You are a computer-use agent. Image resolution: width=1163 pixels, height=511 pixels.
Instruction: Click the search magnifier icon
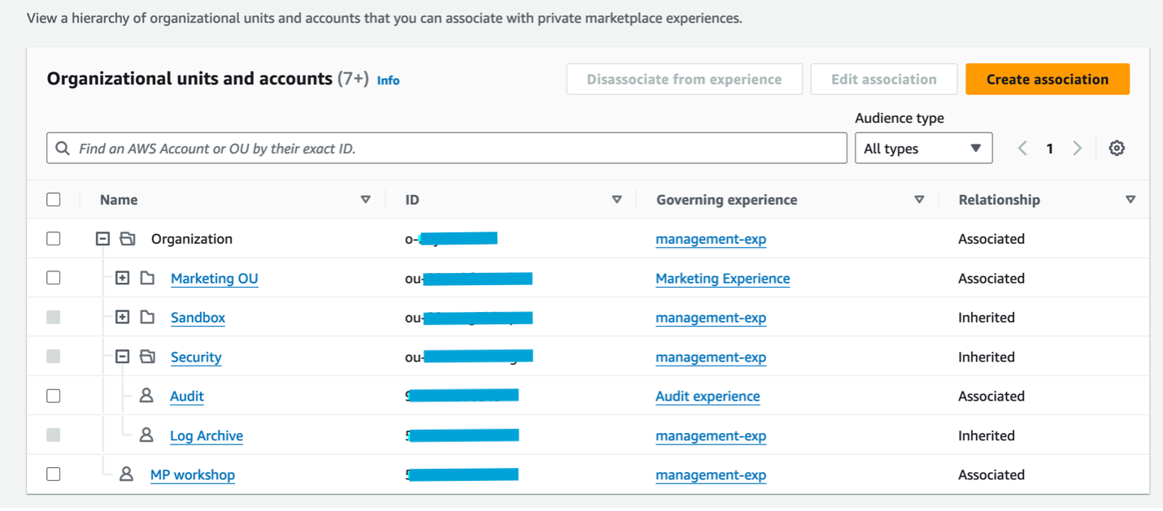63,149
